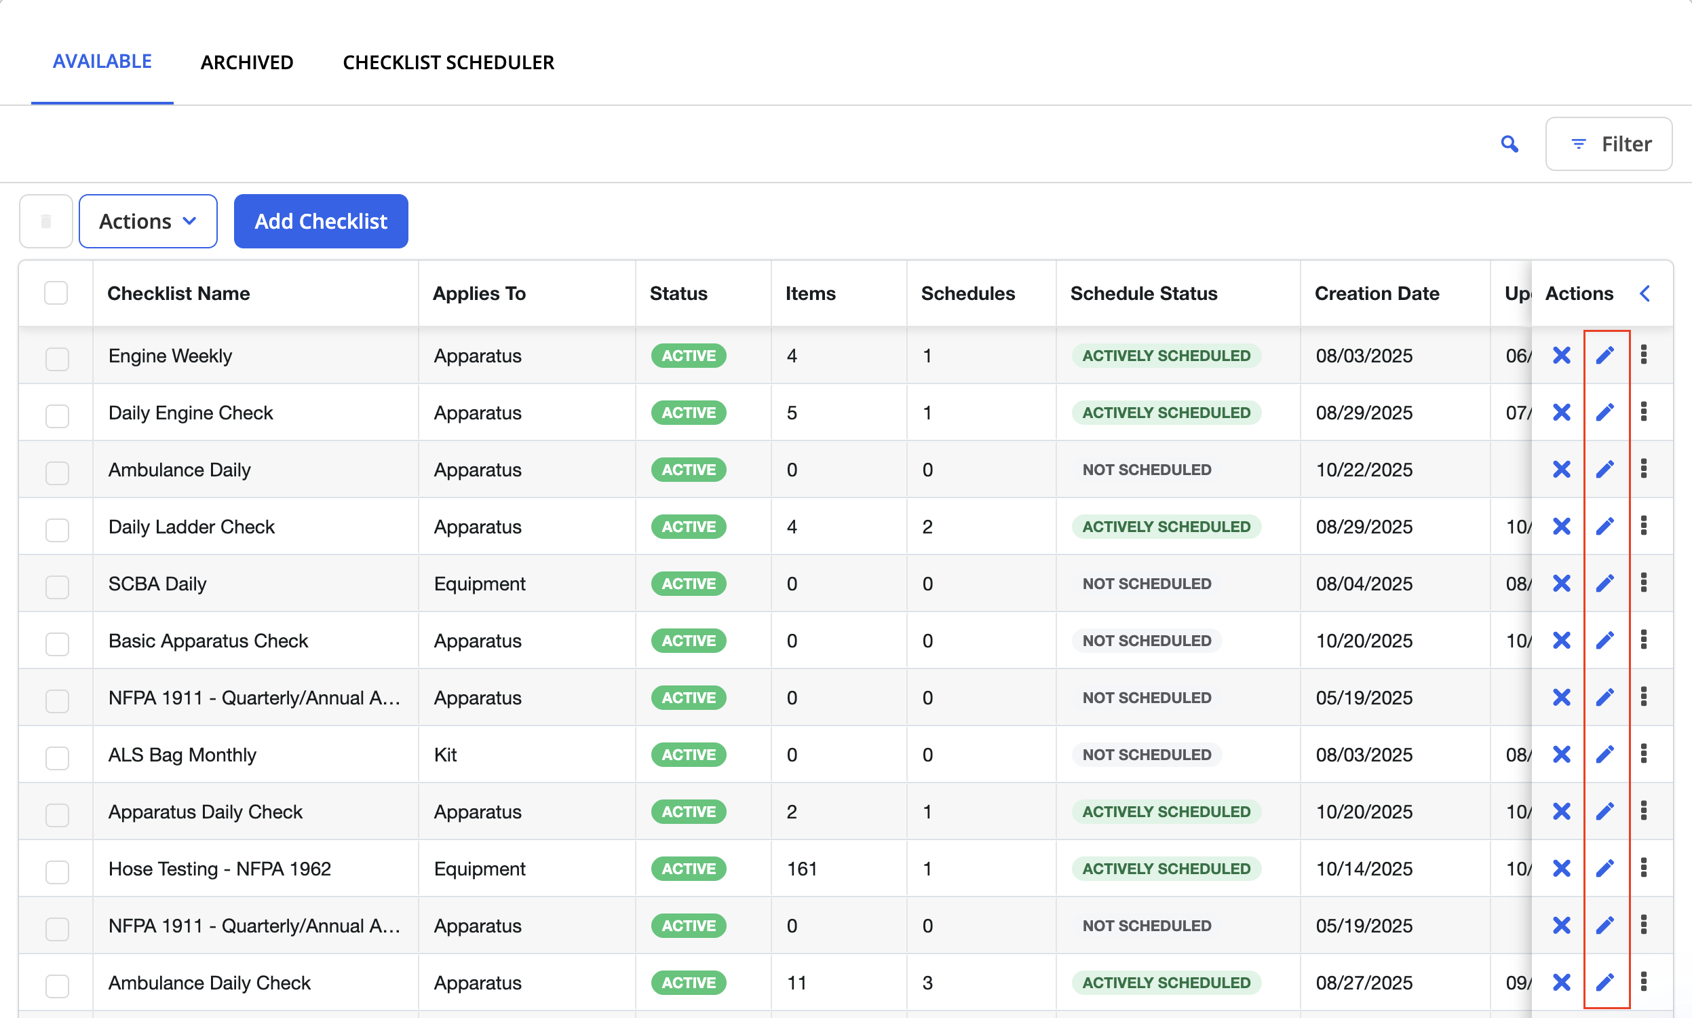Open three-dot menu for Apparatus Daily Check
1692x1018 pixels.
pyautogui.click(x=1643, y=811)
